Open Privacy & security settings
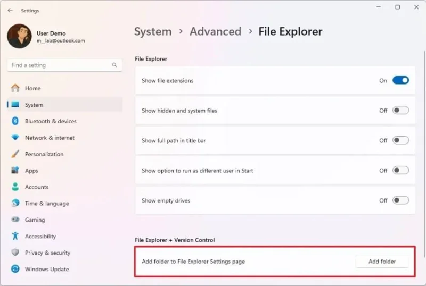Viewport: 426px width, 286px height. (x=64, y=253)
